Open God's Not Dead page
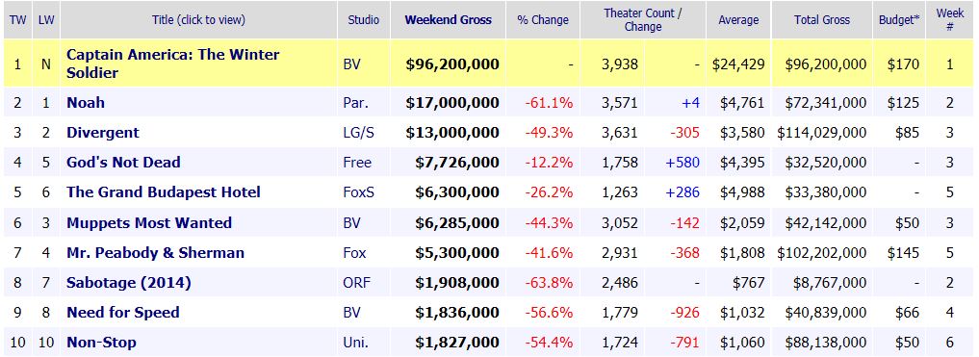 [x=123, y=163]
